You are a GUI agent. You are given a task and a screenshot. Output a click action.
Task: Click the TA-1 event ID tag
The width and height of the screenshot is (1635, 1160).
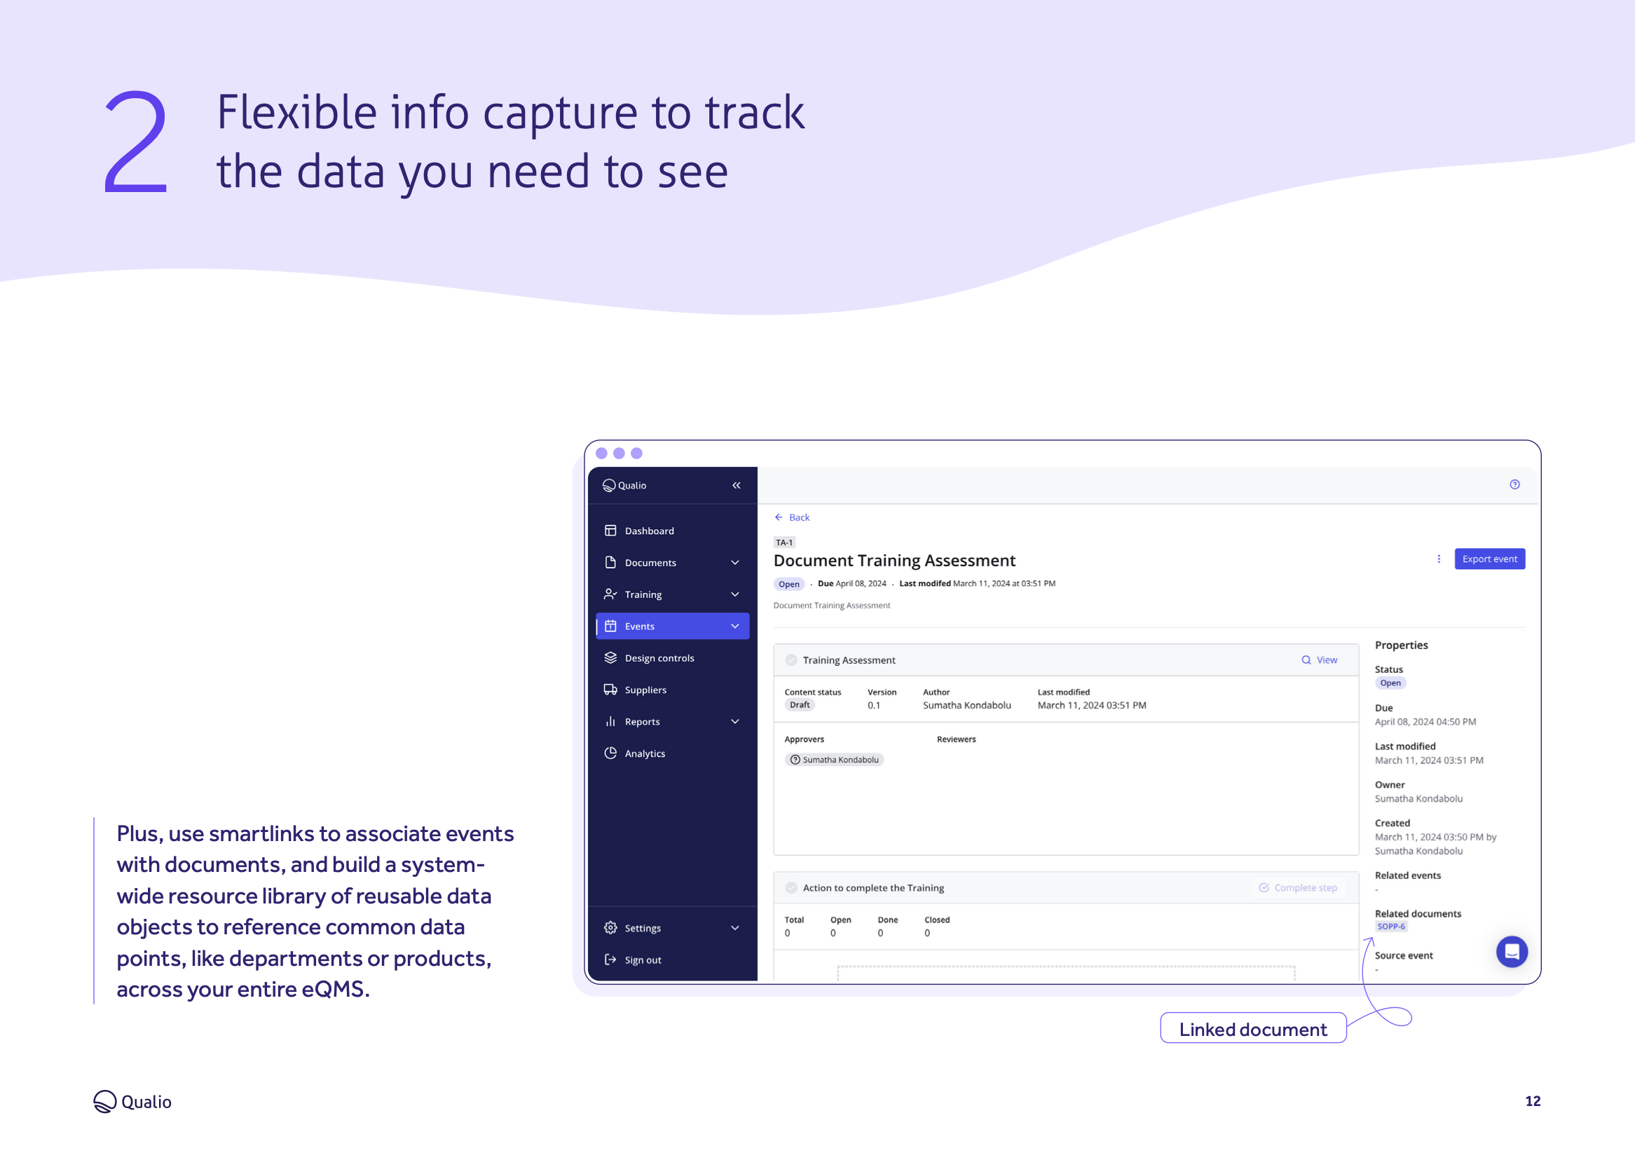click(x=784, y=542)
